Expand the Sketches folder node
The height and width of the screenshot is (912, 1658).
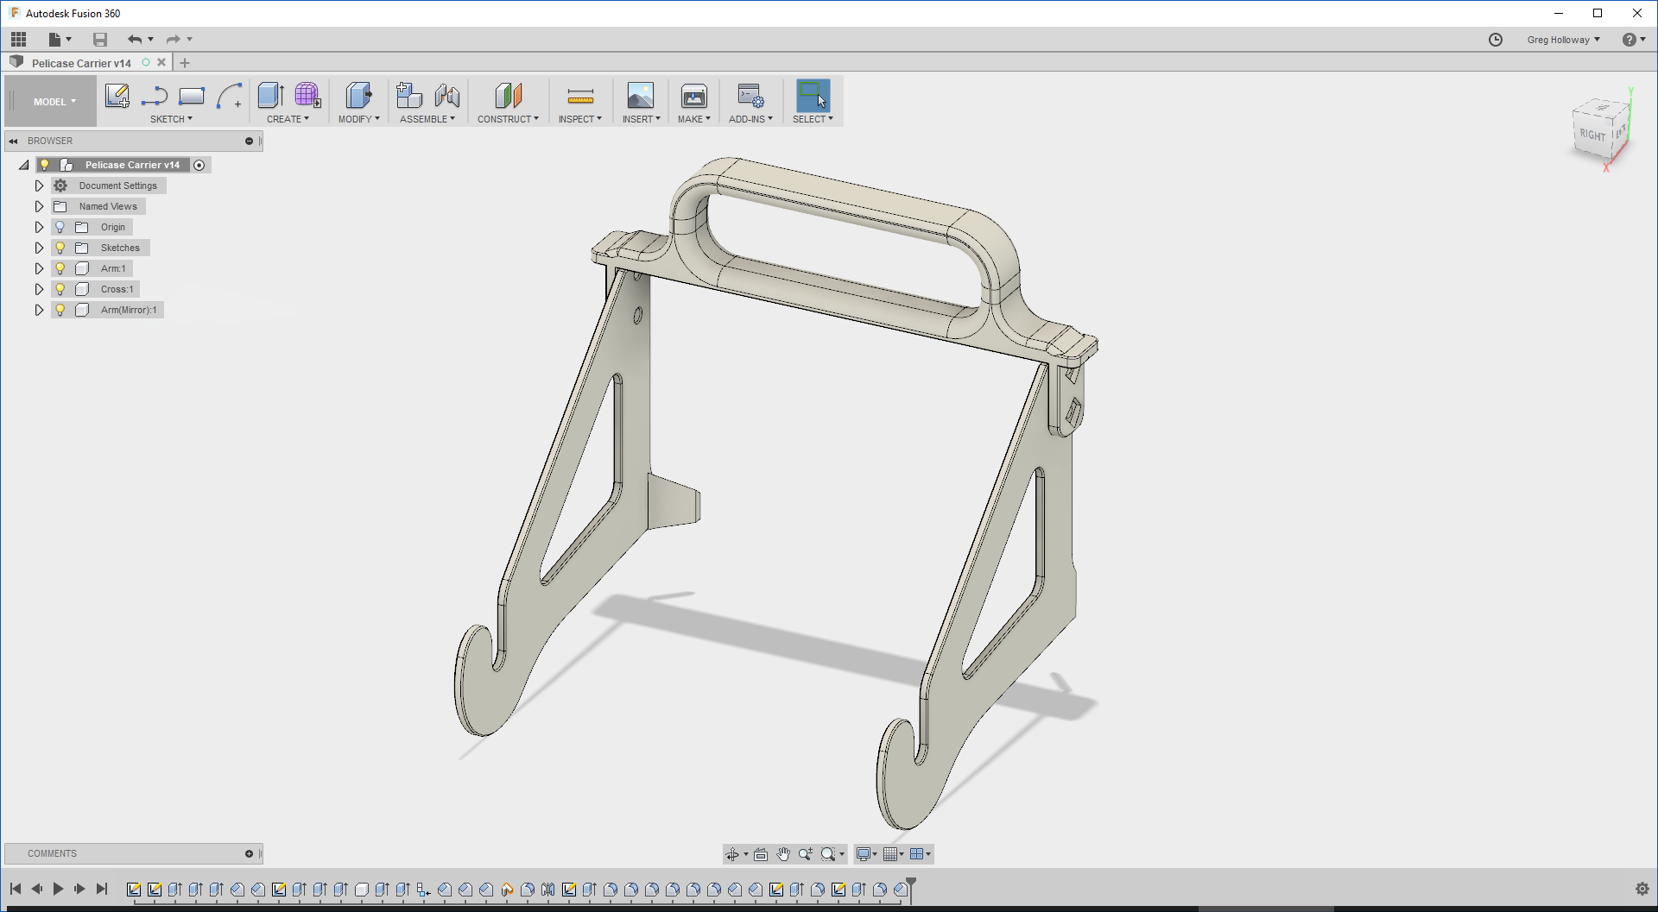tap(39, 248)
